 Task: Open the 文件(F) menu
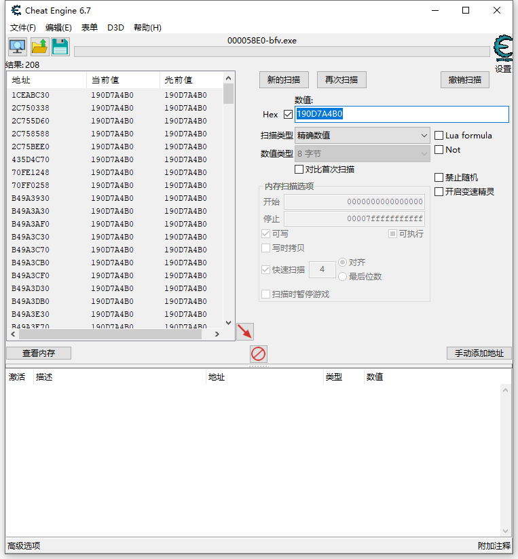pyautogui.click(x=23, y=27)
